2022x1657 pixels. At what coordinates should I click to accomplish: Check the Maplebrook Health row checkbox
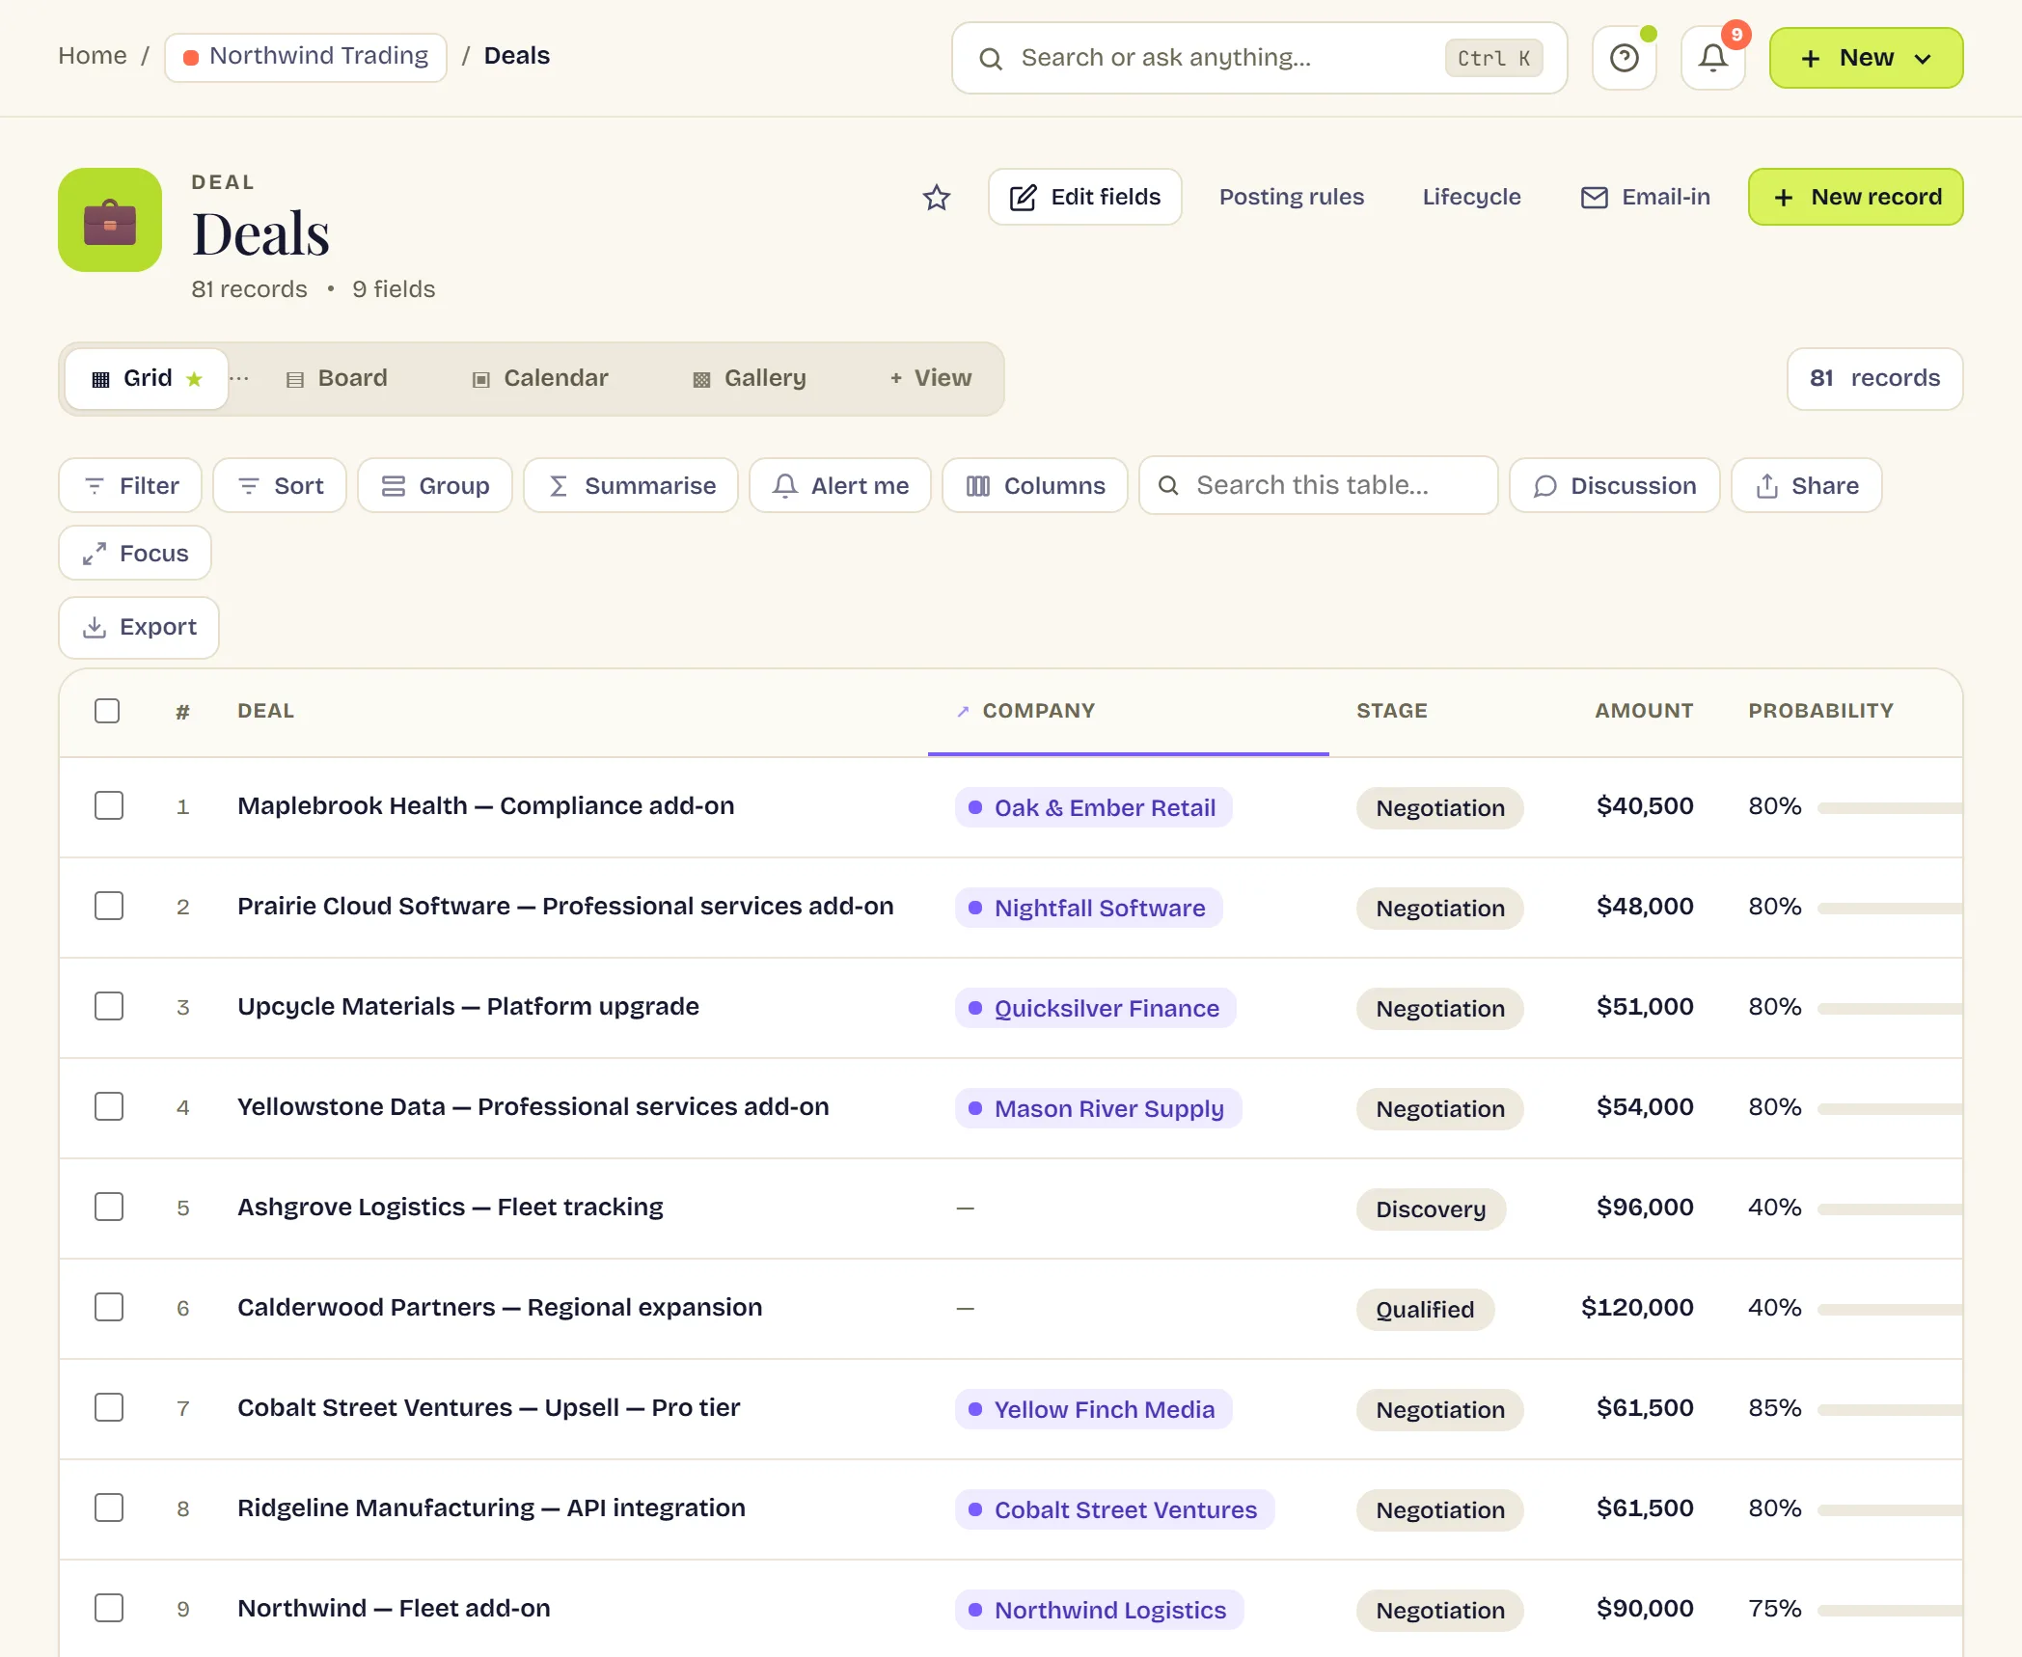tap(109, 805)
